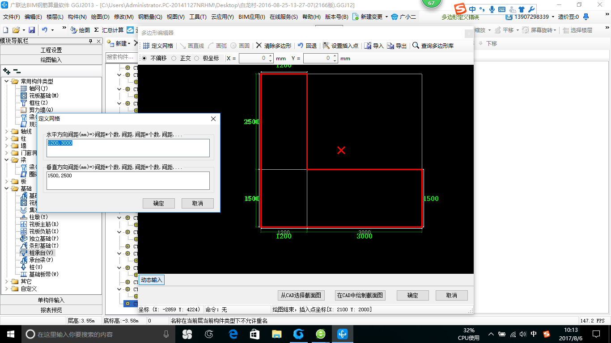
Task: Click the 回退 undo icon in polygon editor
Action: click(301, 46)
